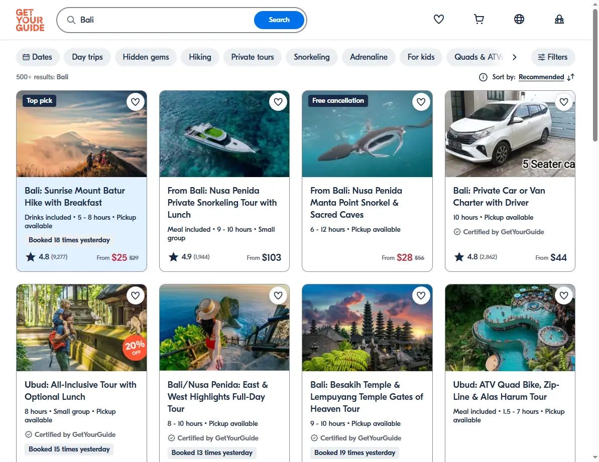Click the "Booked 19 times yesterday" label

click(x=355, y=453)
